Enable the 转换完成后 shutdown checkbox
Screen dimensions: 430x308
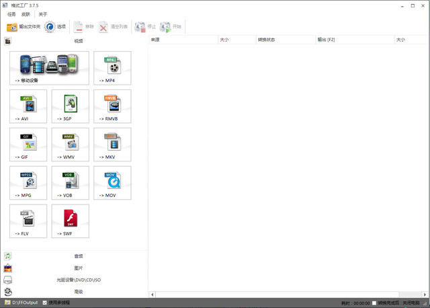[x=374, y=303]
